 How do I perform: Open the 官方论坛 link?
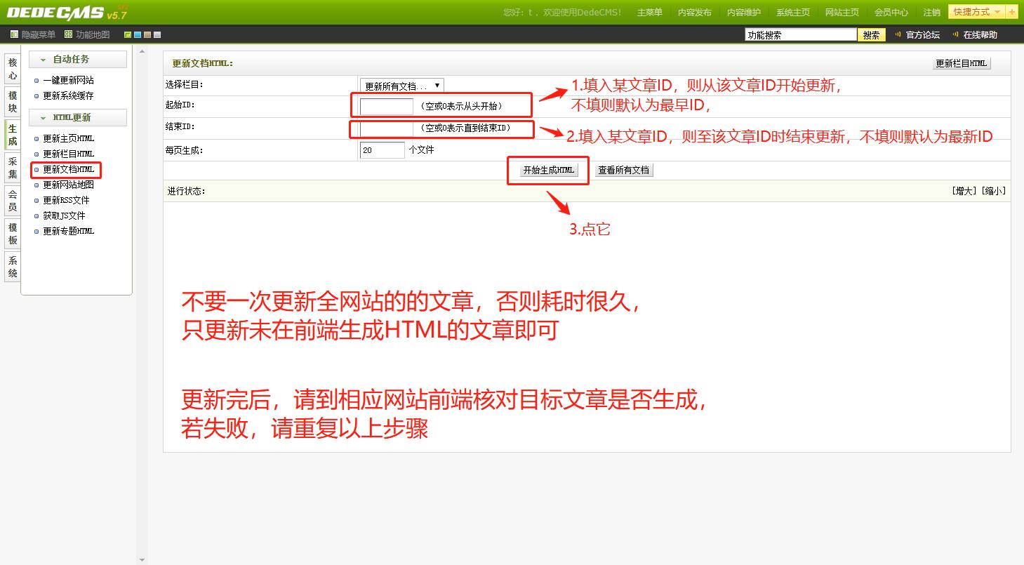(x=923, y=34)
